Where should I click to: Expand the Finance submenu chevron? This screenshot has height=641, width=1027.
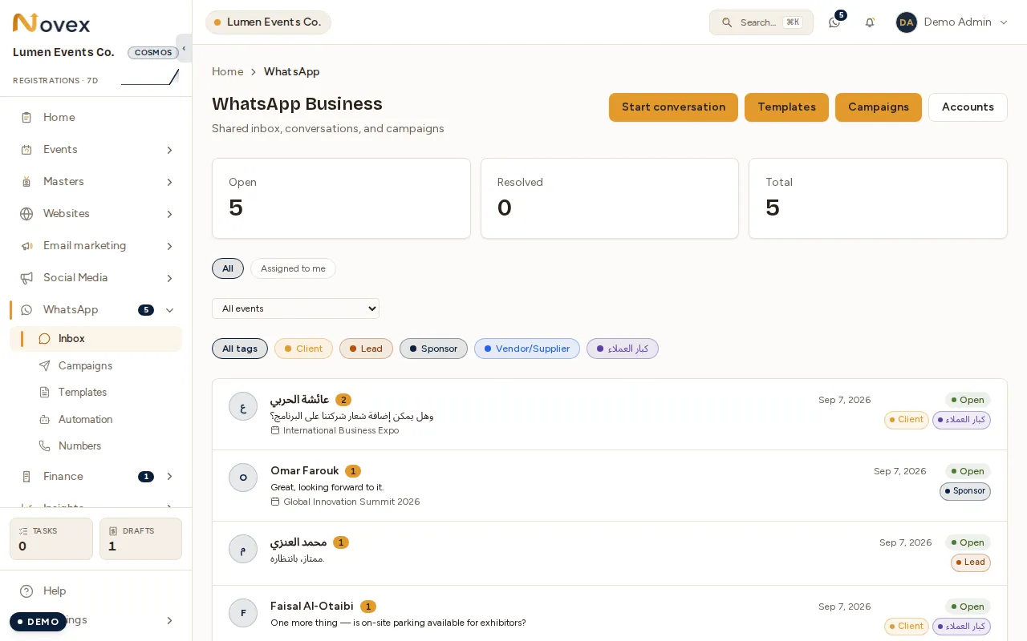169,477
